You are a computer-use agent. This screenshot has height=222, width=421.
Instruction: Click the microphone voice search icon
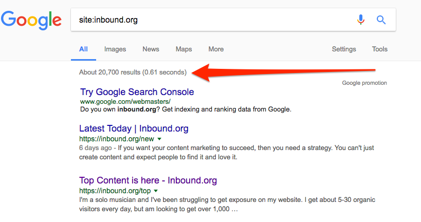coord(361,20)
